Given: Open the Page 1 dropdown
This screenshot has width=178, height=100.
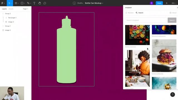Looking at the screenshot, I should click(x=26, y=9).
